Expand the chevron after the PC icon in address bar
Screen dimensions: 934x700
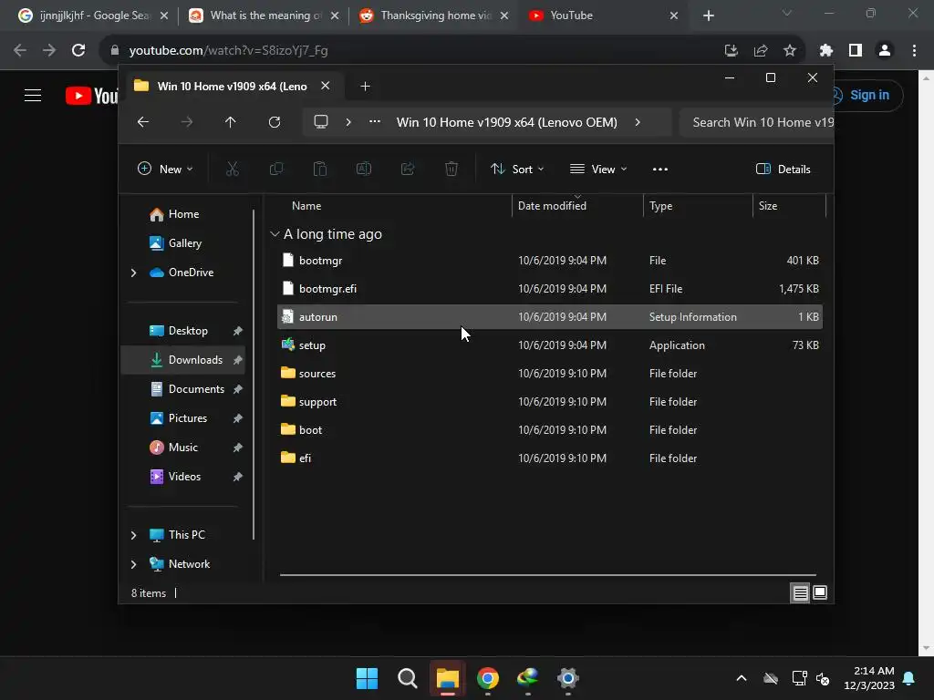(x=348, y=122)
